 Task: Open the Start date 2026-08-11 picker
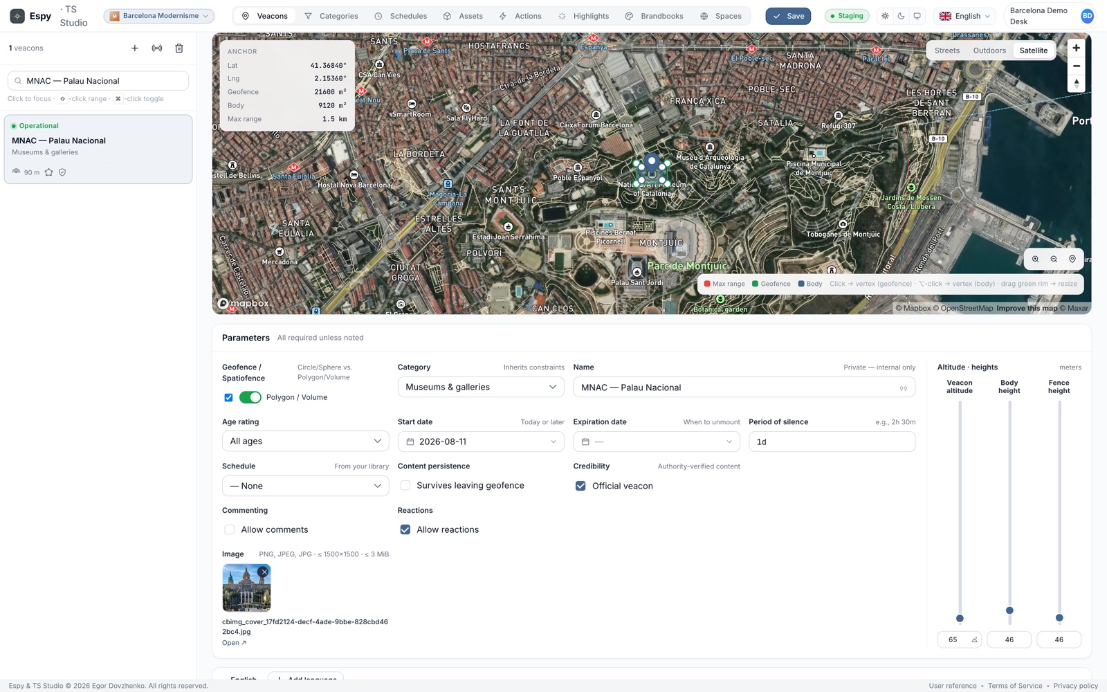click(481, 441)
